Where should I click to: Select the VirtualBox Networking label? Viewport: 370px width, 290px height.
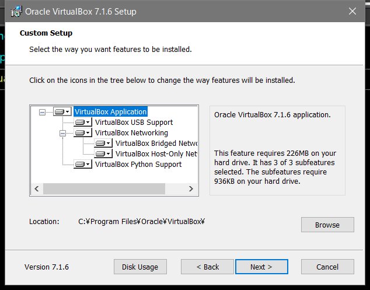point(131,133)
